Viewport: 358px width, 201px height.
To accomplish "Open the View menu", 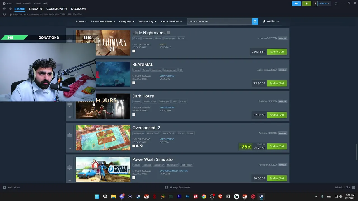I will tap(18, 3).
